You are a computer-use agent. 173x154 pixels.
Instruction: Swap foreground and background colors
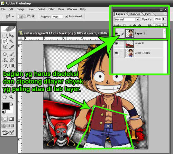click(12, 104)
